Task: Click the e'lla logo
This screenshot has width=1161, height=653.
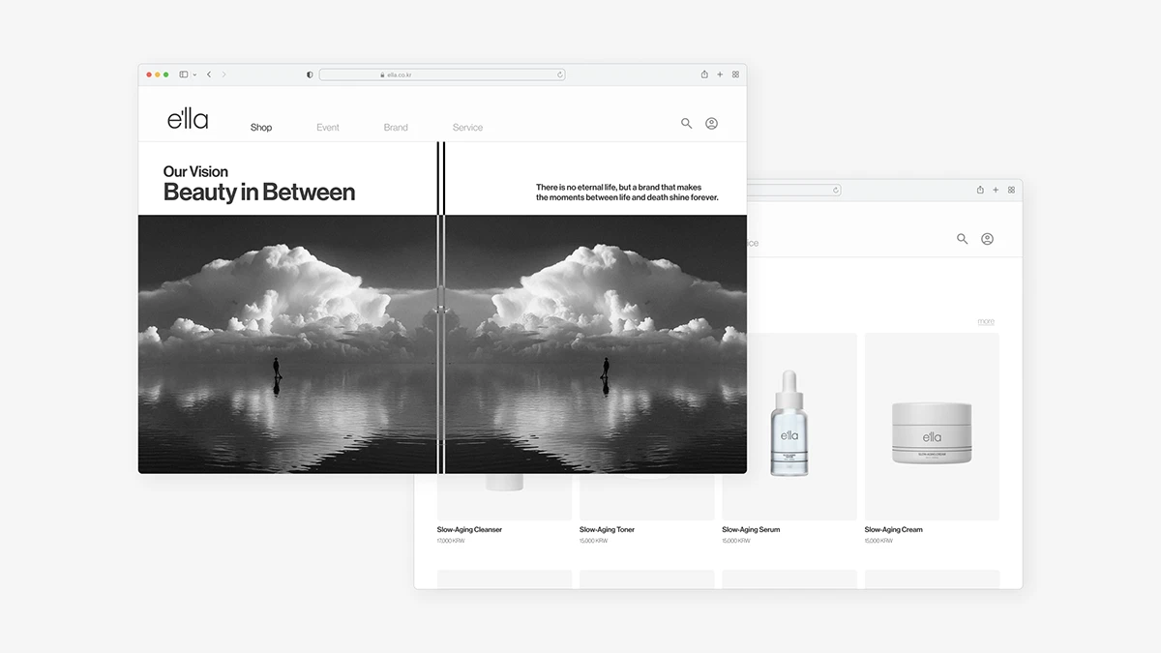Action: point(188,120)
